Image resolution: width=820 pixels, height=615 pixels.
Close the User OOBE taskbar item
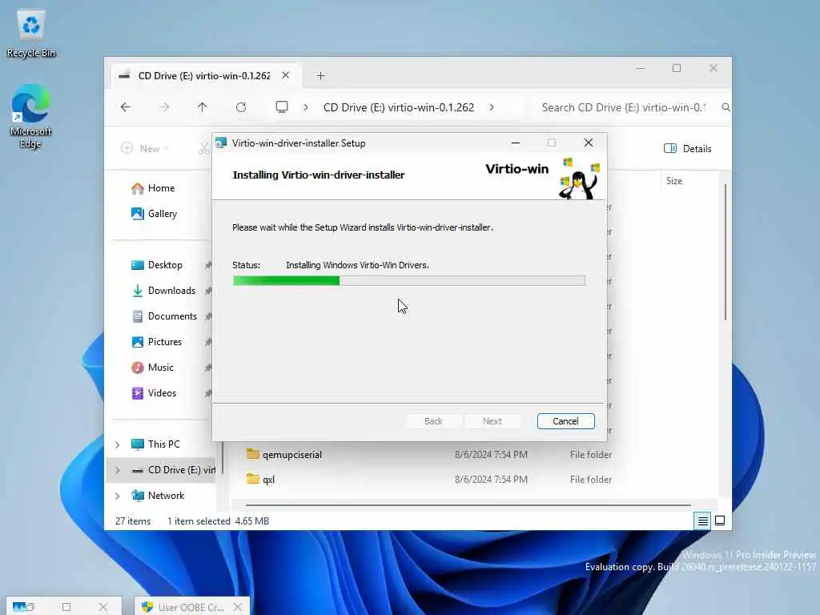238,607
